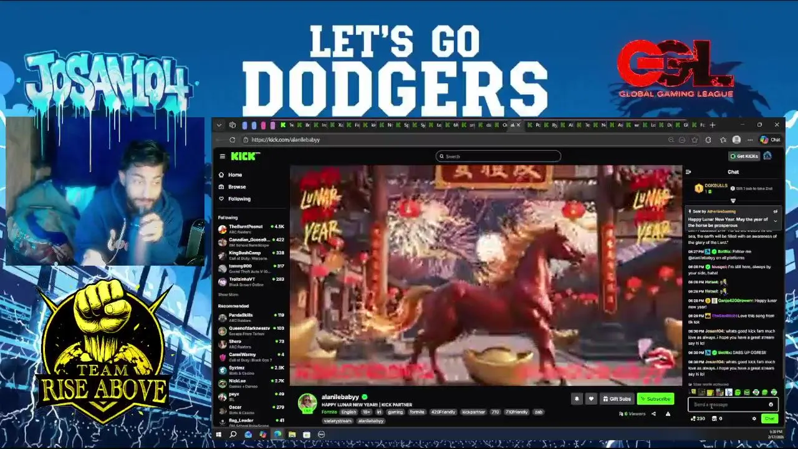
Task: Expand Show More under Following
Action: tap(228, 294)
